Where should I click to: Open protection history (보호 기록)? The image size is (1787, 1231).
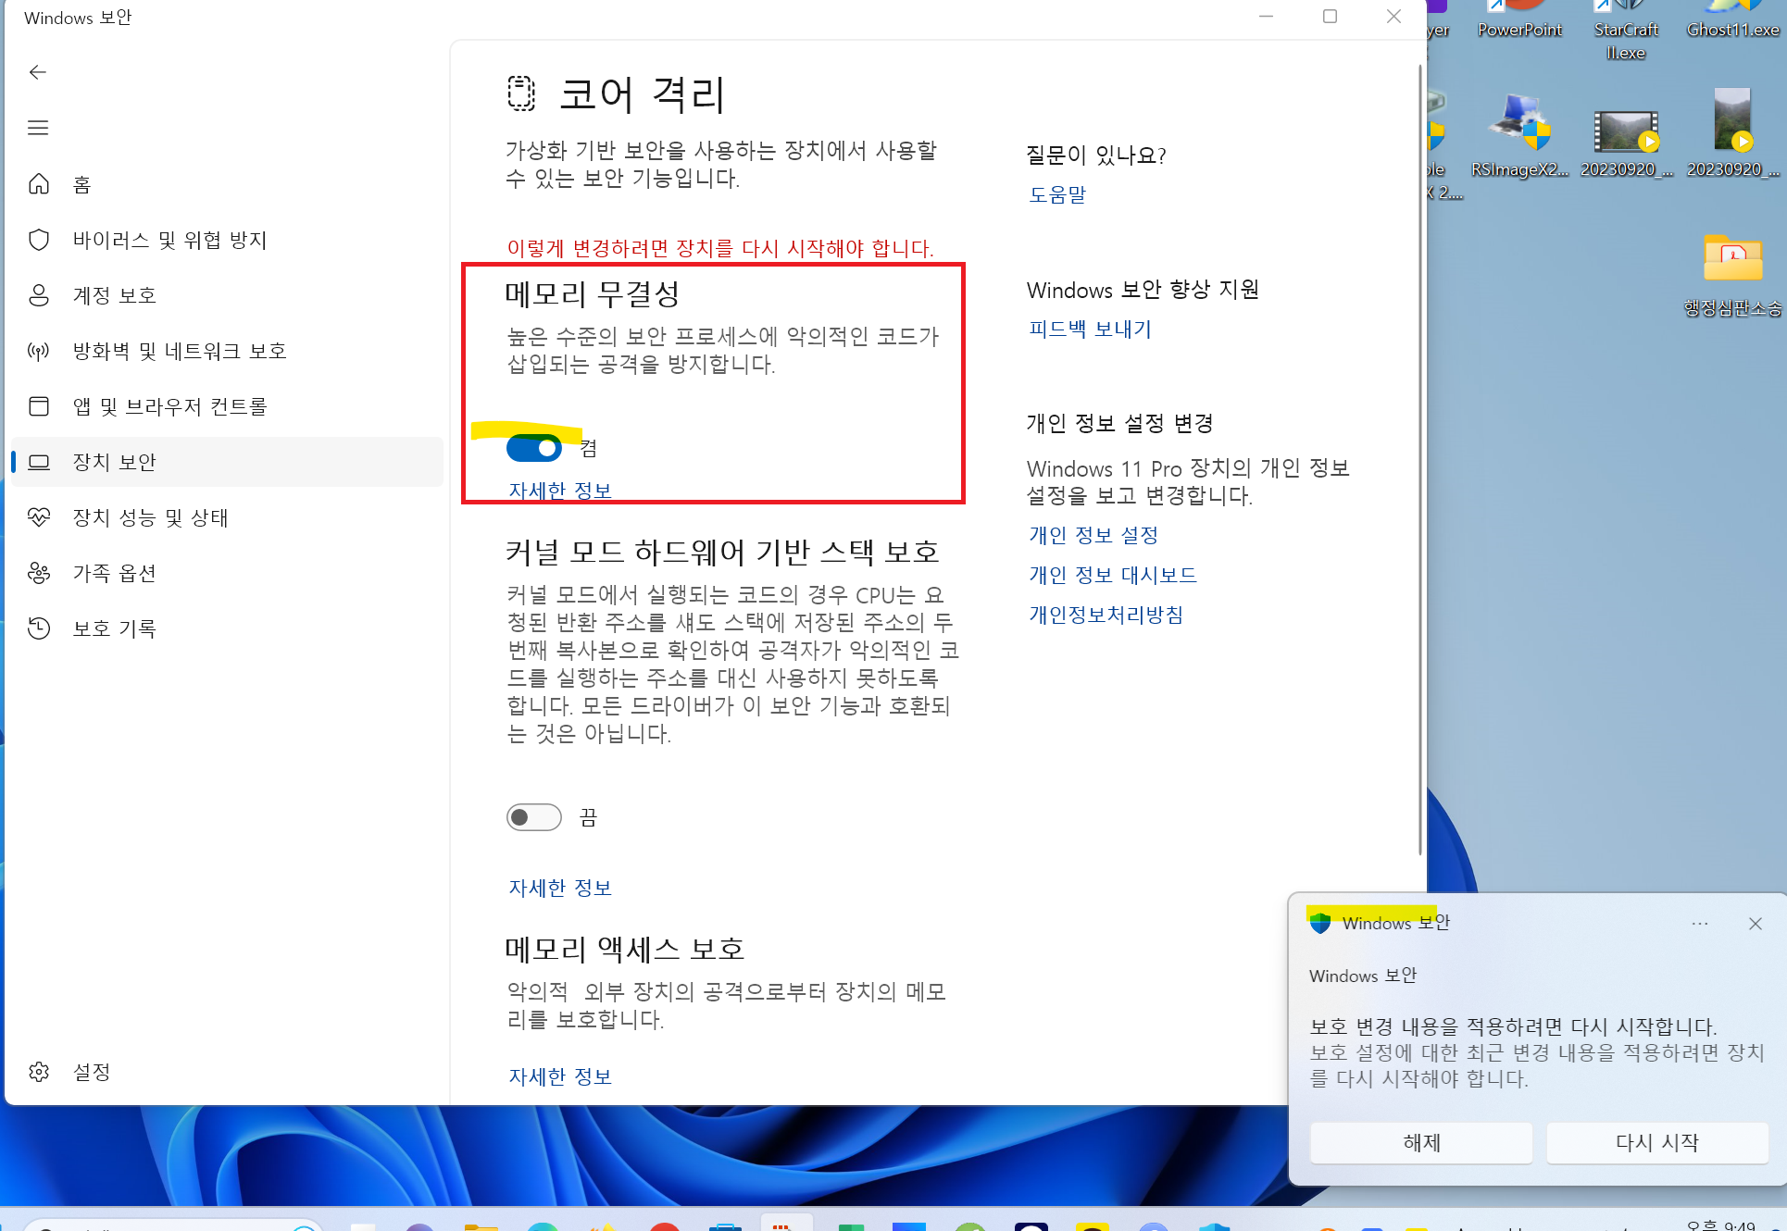114,628
